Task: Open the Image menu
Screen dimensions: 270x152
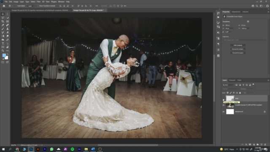Action: [16, 2]
